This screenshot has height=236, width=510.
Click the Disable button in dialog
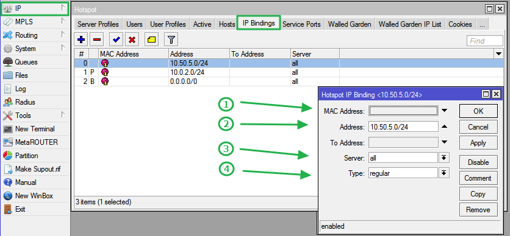tap(478, 162)
